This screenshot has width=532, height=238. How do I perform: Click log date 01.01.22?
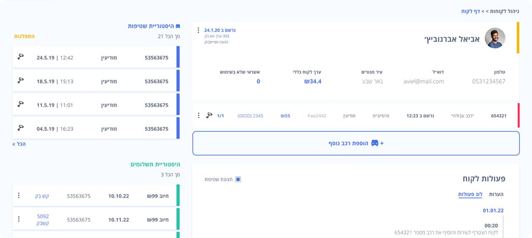[x=493, y=211]
